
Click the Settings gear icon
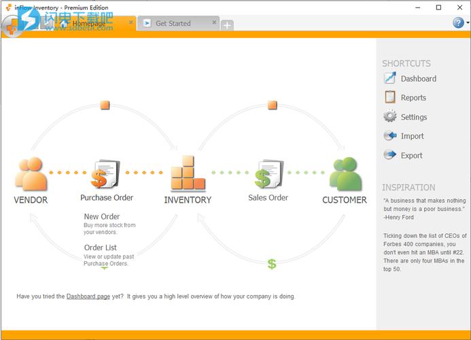[x=390, y=116]
